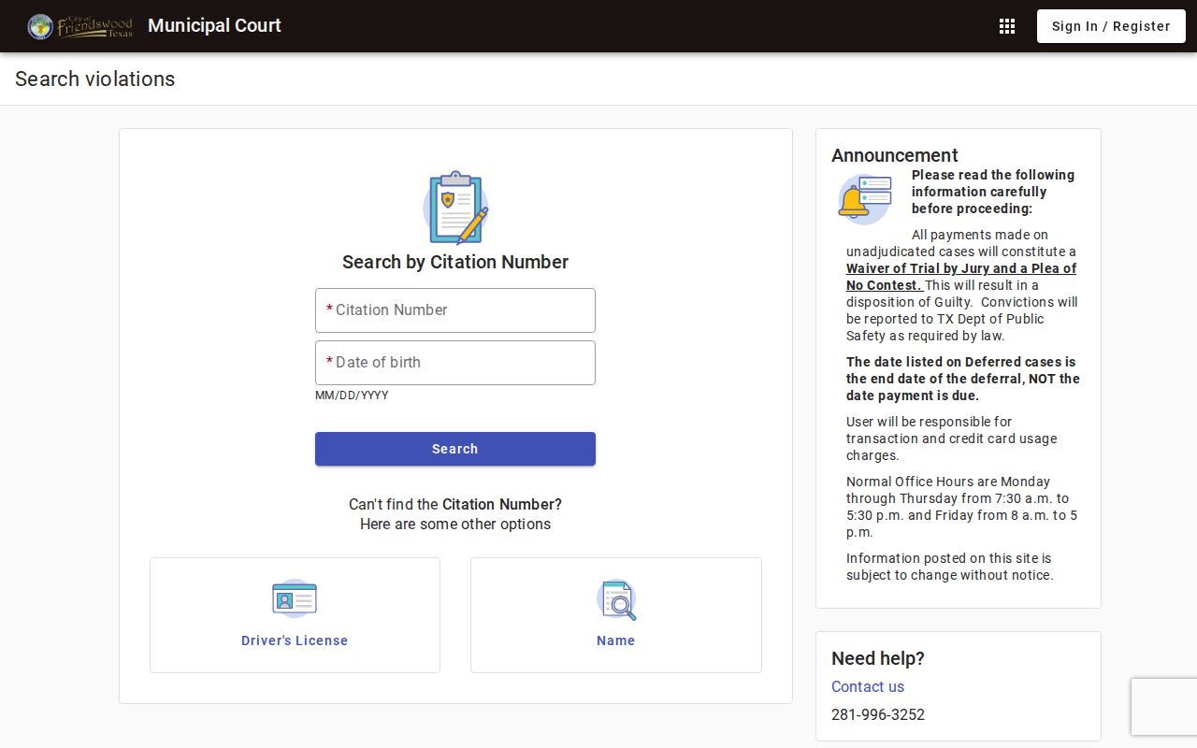Click the Deferred cases bold notice
This screenshot has width=1197, height=748.
pos(963,379)
